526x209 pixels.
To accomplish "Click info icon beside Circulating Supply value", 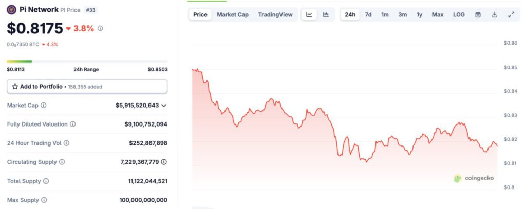I will [164, 162].
